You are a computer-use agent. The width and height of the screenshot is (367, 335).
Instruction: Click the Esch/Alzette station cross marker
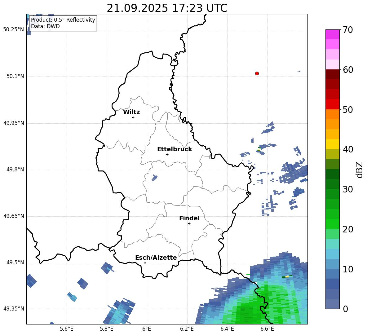(x=145, y=263)
